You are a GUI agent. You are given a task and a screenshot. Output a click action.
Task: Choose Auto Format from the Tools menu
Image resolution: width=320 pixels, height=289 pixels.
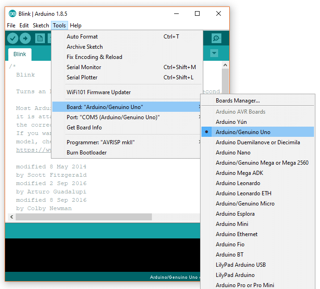82,37
